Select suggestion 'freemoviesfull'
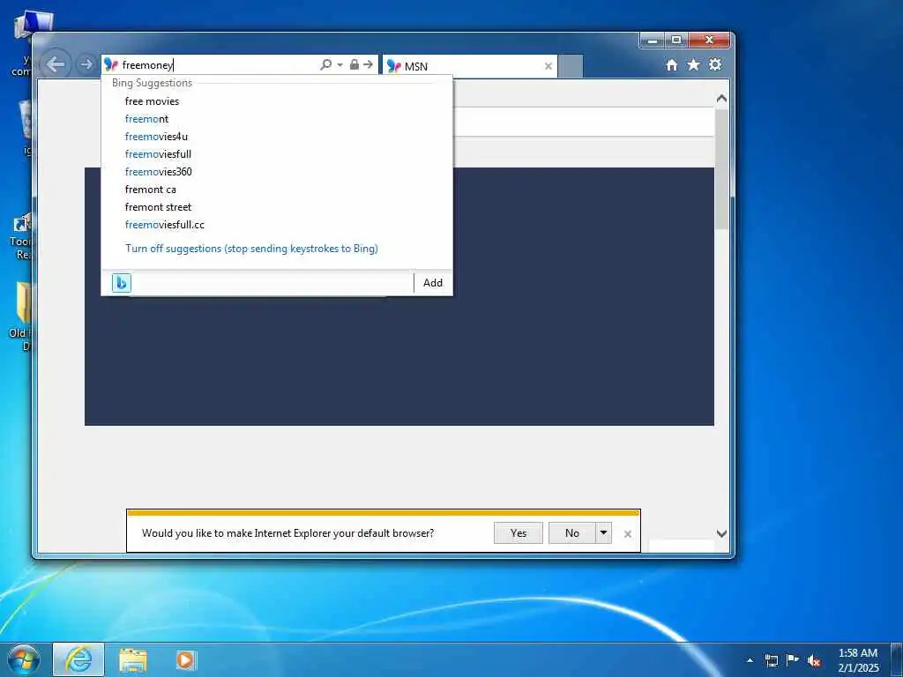The width and height of the screenshot is (903, 677). coord(159,153)
